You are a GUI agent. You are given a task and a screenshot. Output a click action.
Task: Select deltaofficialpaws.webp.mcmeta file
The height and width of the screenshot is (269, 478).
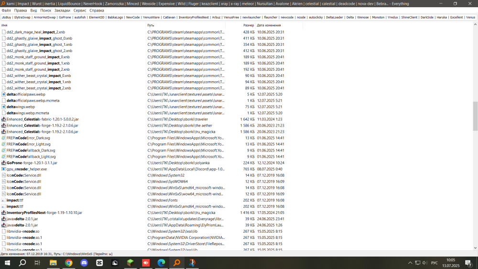33,100
